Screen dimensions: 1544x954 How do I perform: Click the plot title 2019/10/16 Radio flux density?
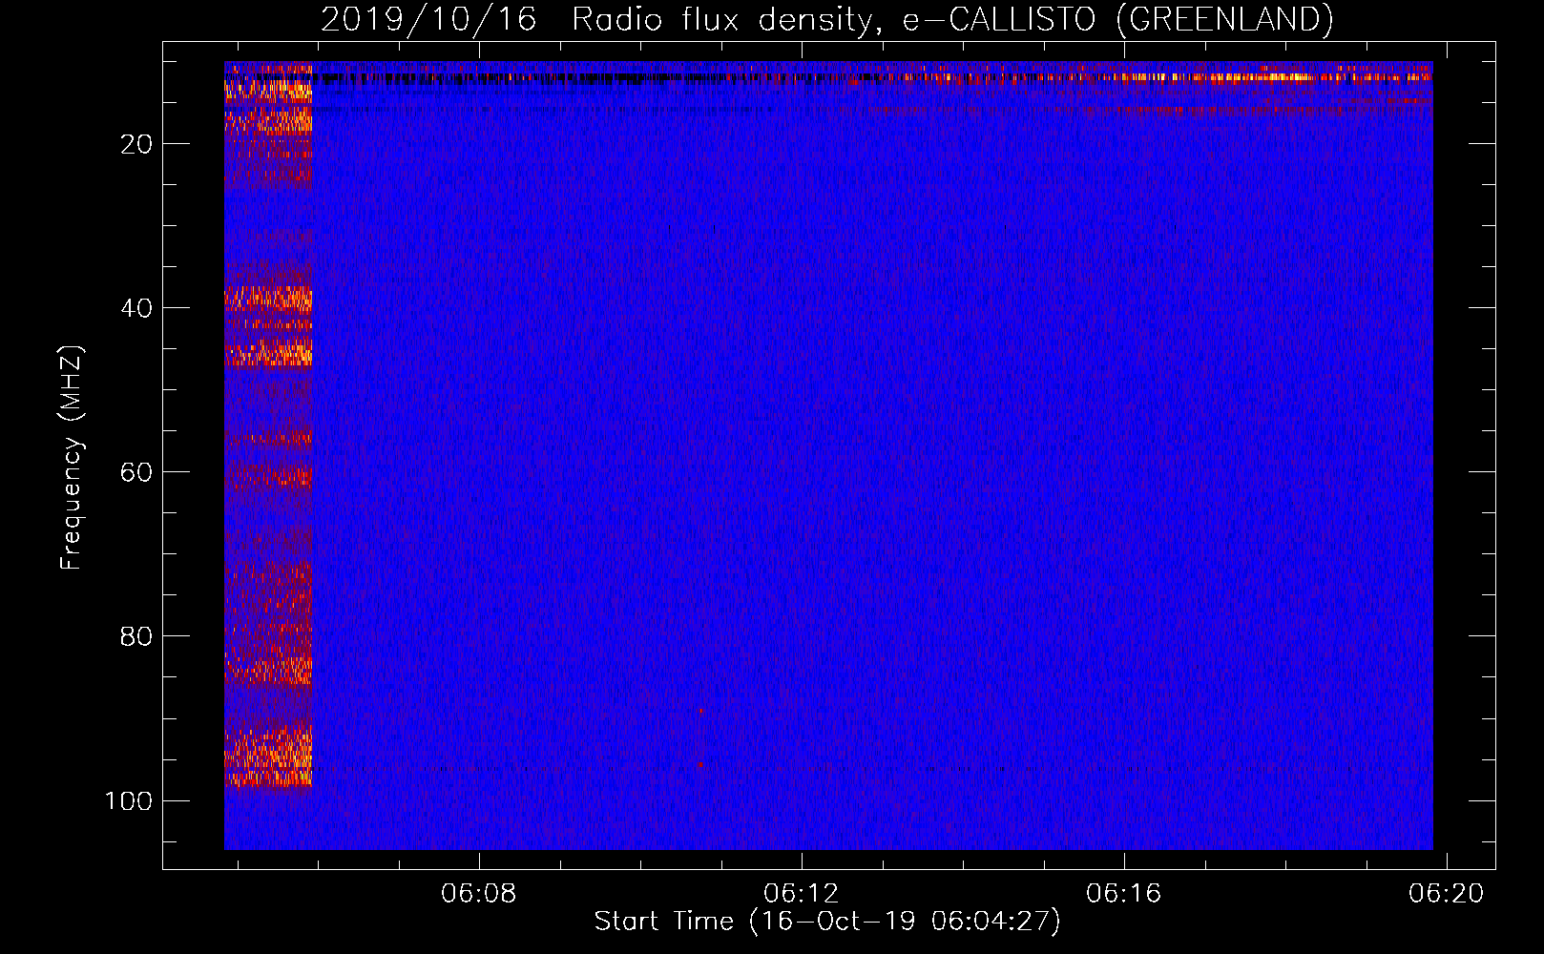pos(826,19)
